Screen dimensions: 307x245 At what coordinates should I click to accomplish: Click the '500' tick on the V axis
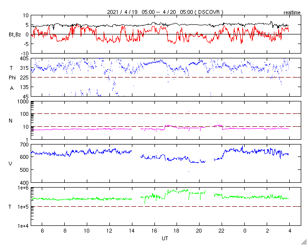tap(24, 170)
